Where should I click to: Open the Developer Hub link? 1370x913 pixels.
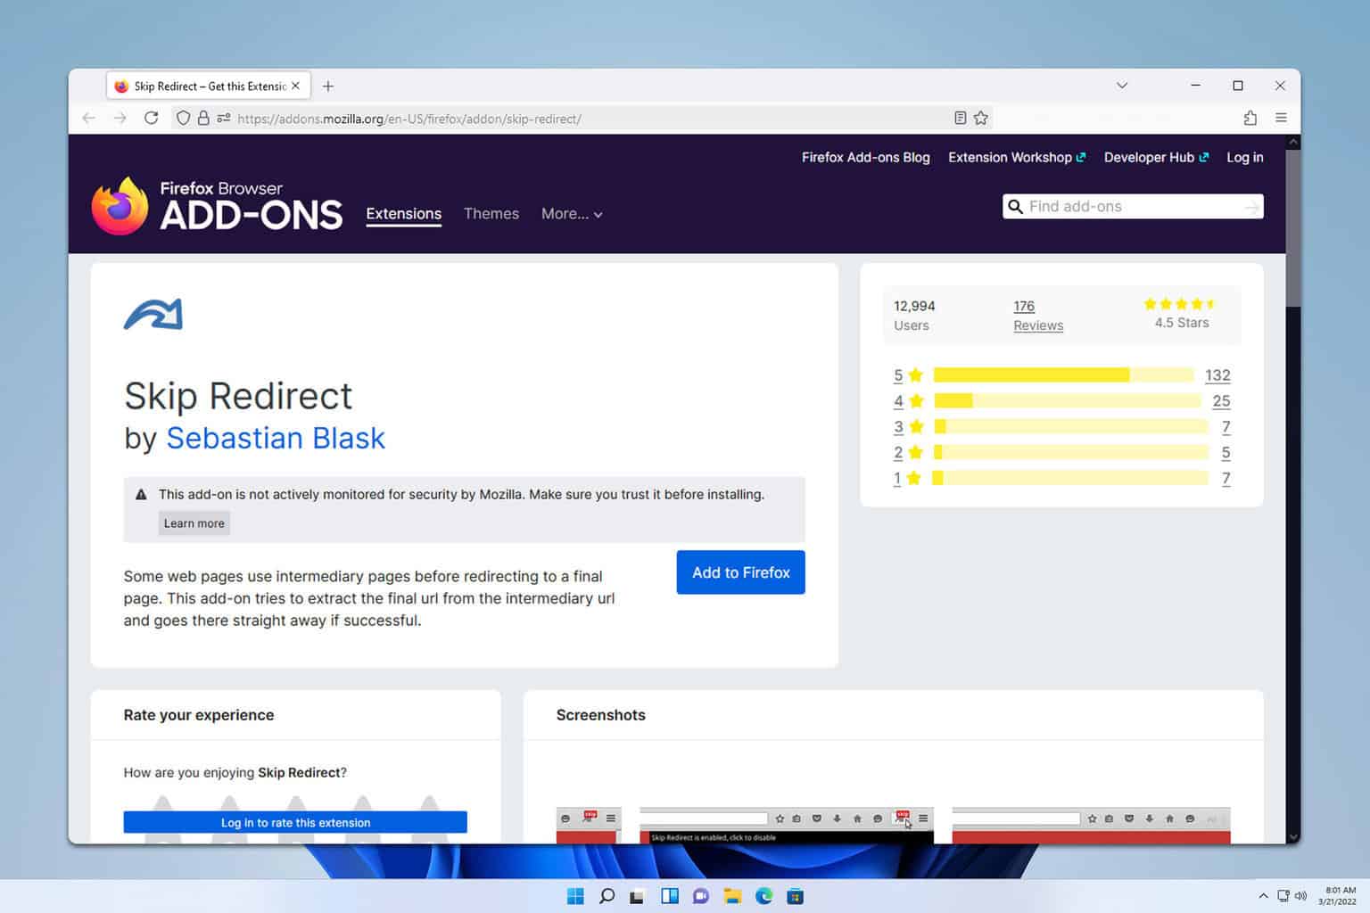coord(1156,157)
